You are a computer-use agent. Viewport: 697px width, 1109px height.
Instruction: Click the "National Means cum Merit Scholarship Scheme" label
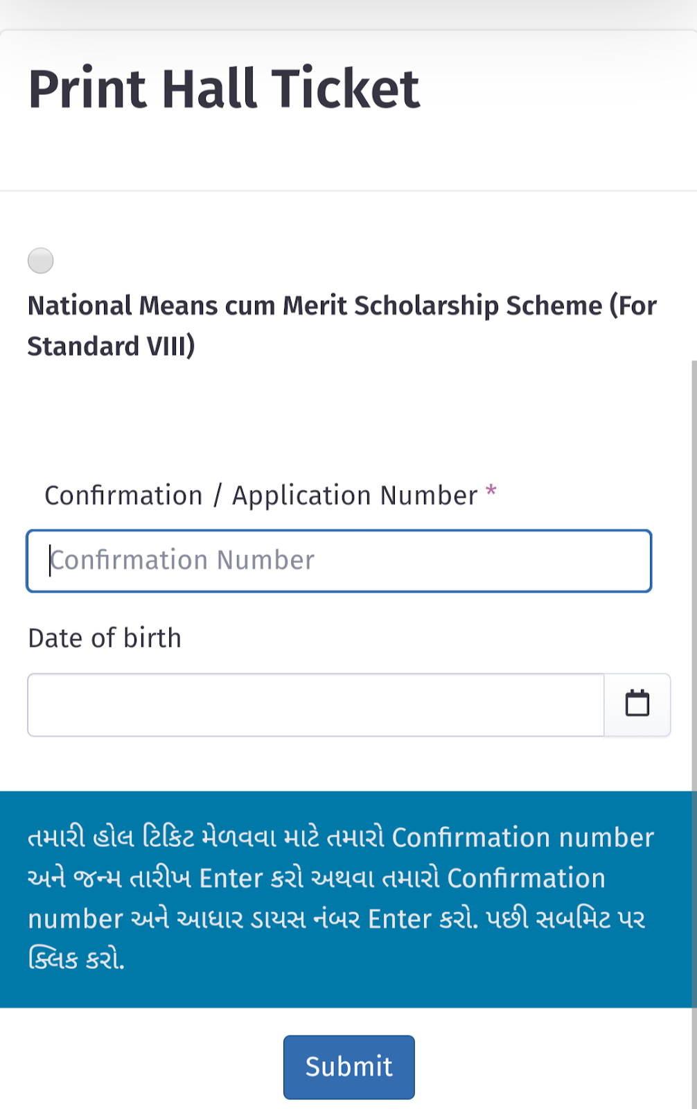[342, 306]
